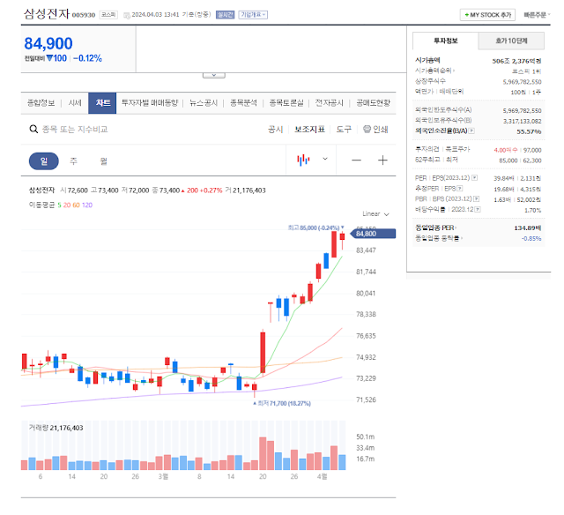Image resolution: width=564 pixels, height=515 pixels.
Task: Click the clock icon before the timestamp
Action: pyautogui.click(x=127, y=15)
